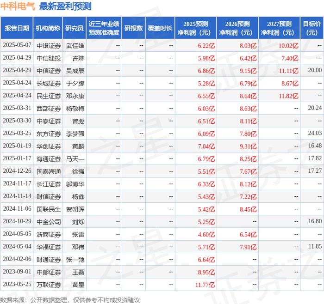Click target price 16.80
This screenshot has width=324, height=304.
point(315,221)
